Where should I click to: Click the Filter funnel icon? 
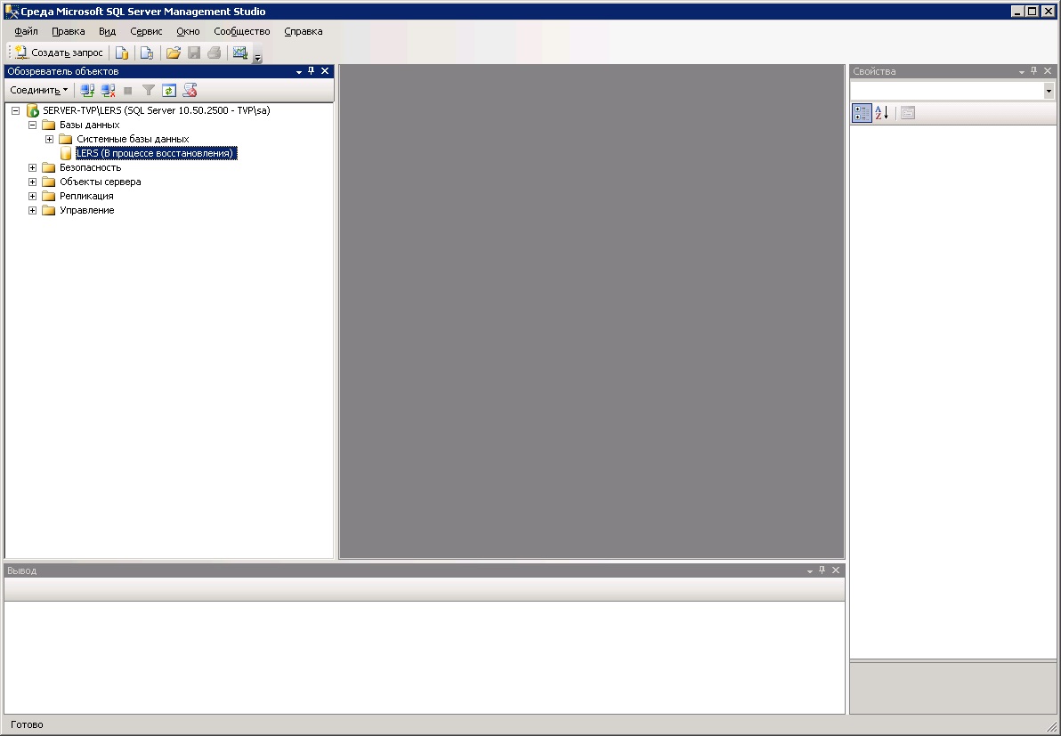(148, 90)
